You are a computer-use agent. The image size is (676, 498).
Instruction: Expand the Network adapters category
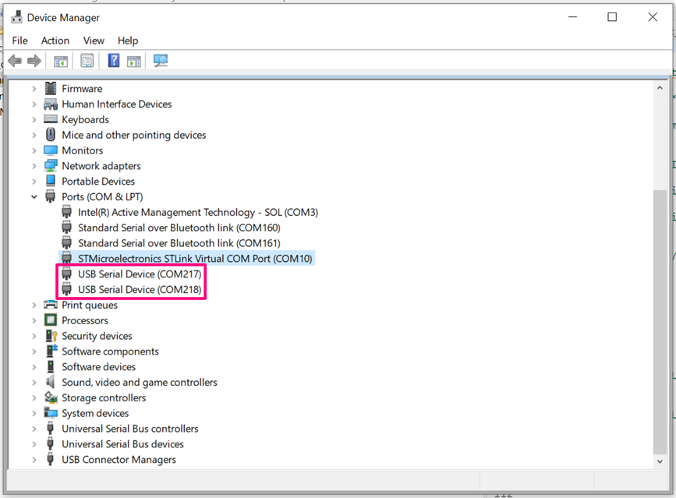coord(34,165)
